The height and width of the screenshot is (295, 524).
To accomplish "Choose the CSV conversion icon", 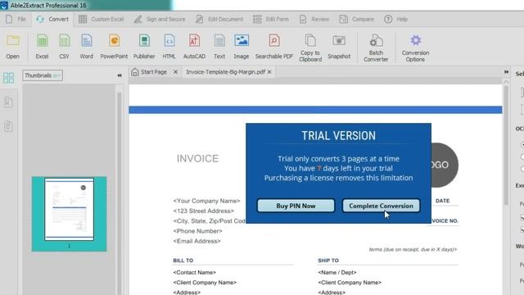I will [64, 47].
